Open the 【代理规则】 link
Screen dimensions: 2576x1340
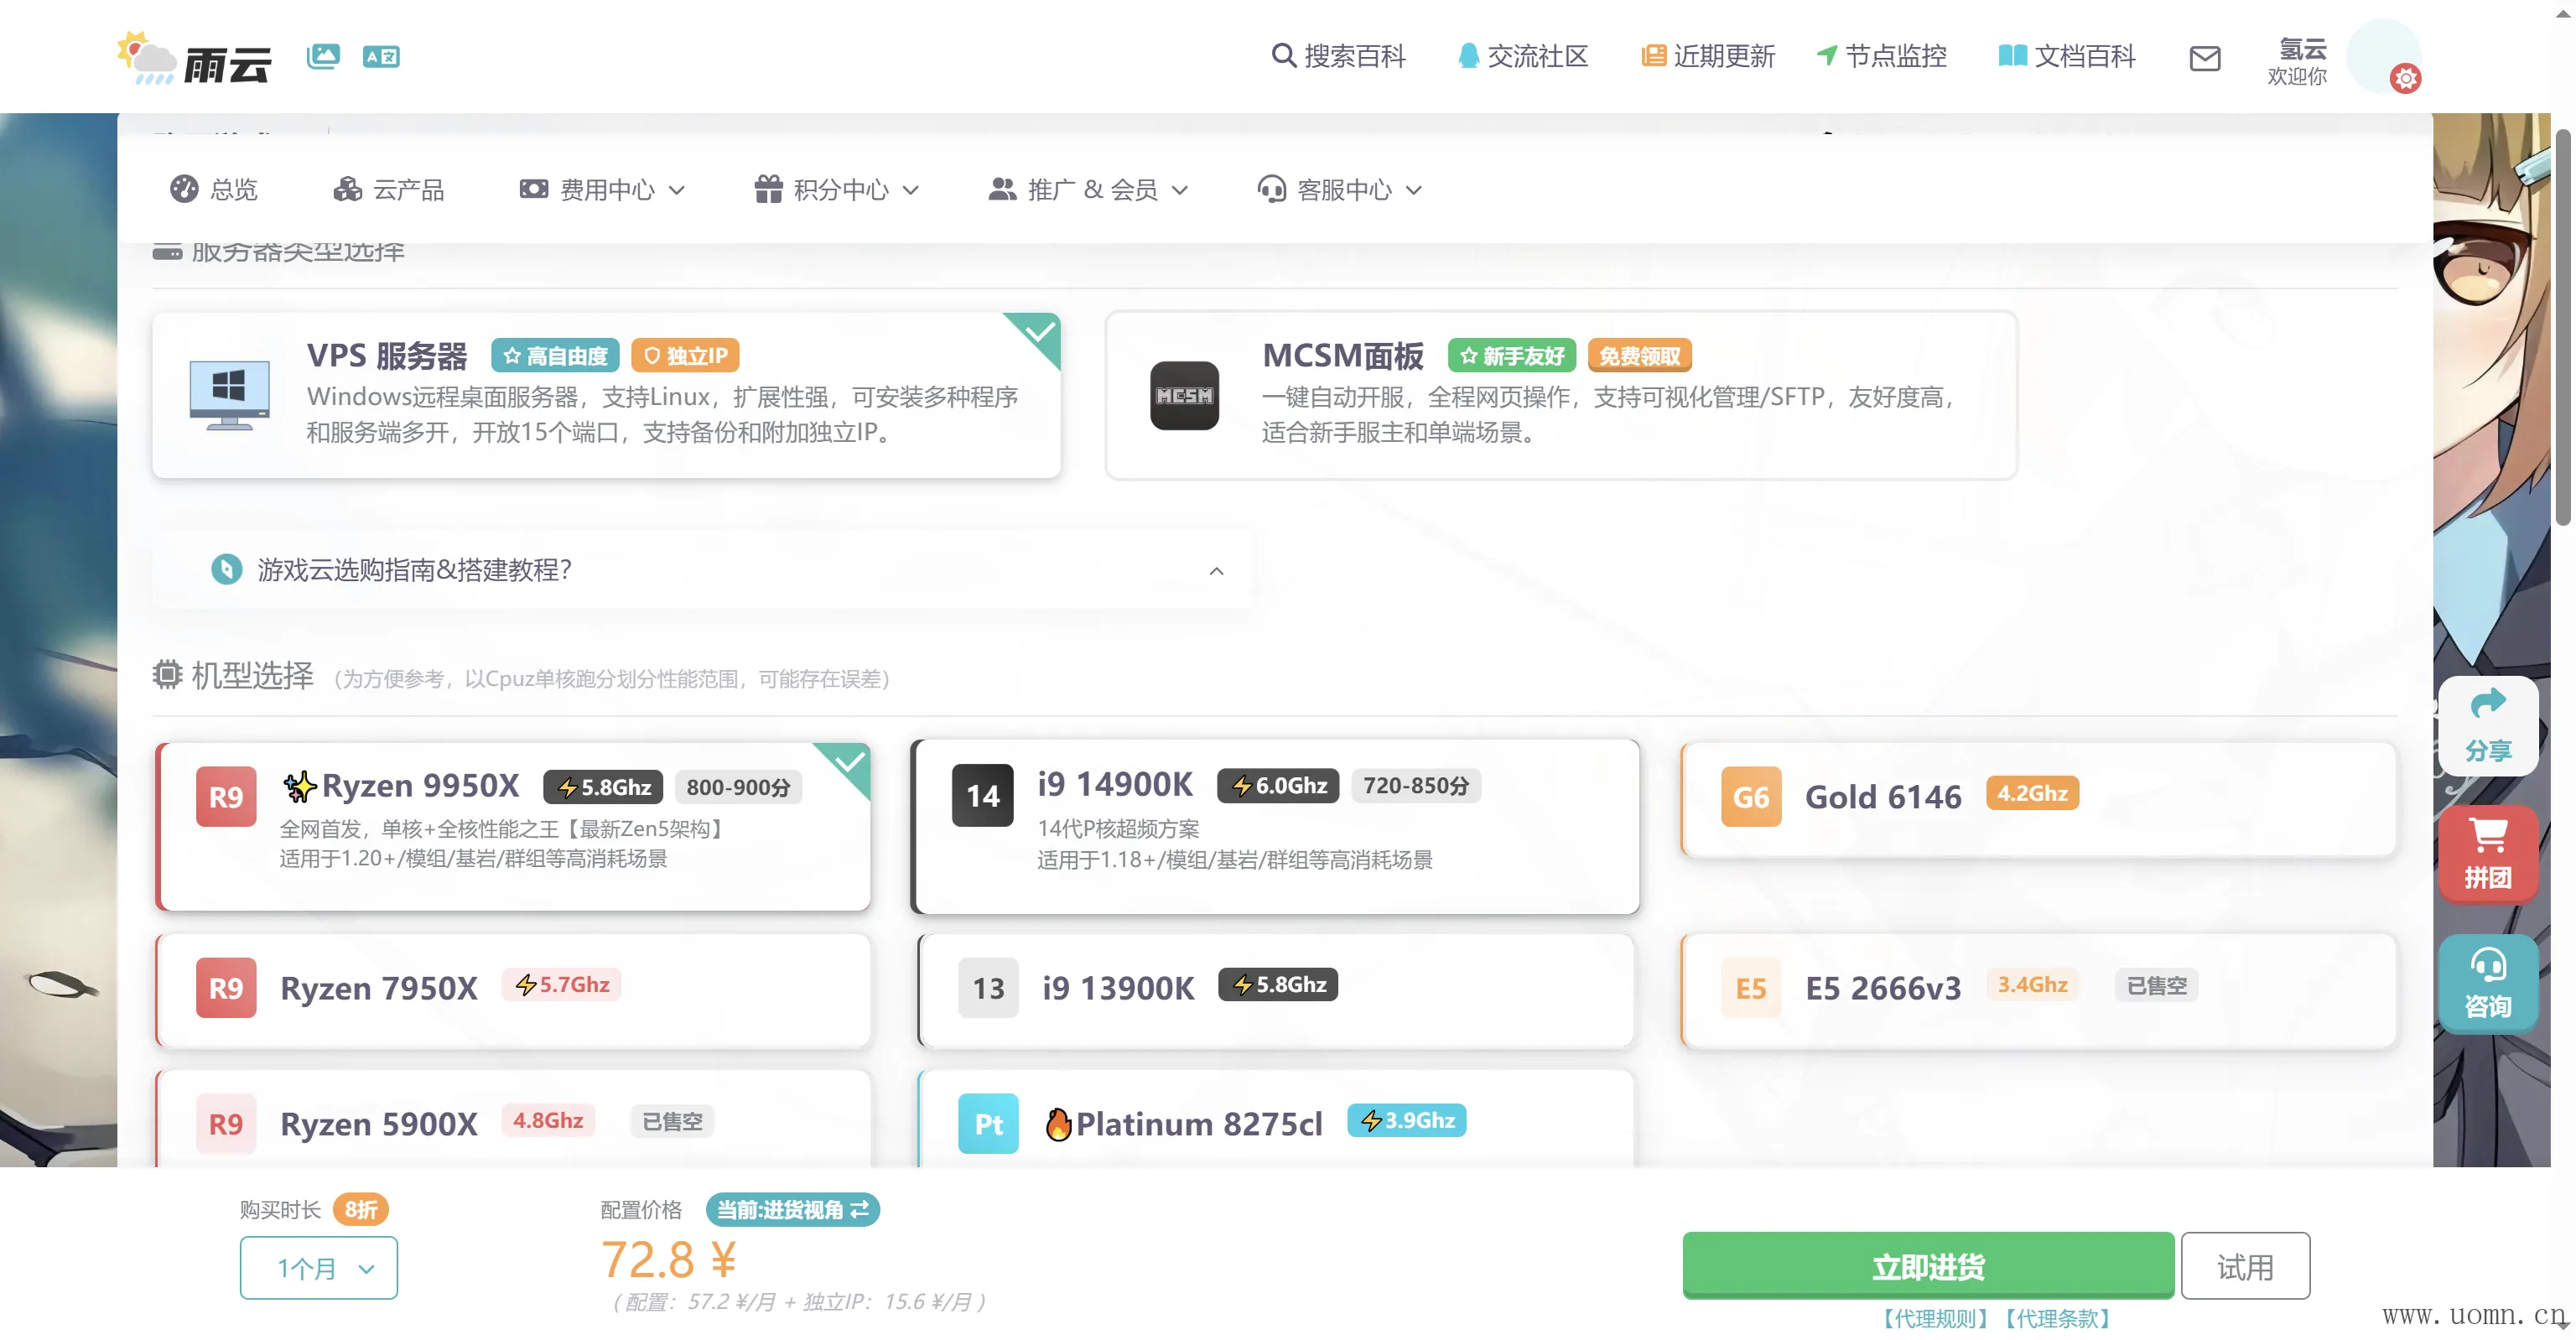[1935, 1318]
